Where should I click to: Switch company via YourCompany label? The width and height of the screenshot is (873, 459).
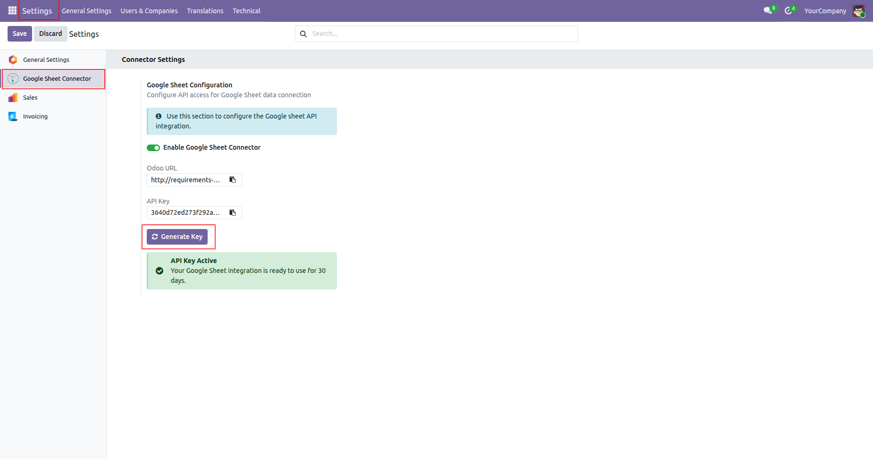point(825,10)
